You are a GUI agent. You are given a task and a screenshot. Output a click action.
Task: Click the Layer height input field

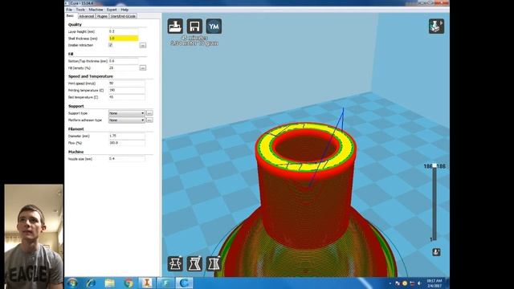click(123, 31)
